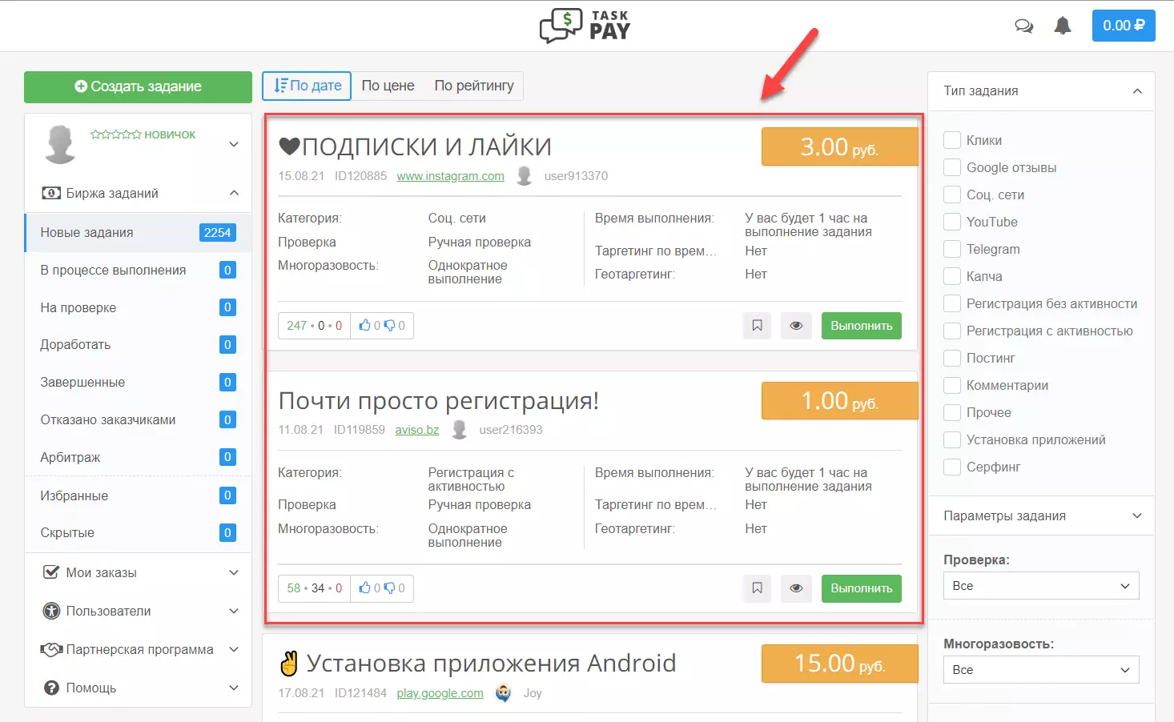Open the Проверка dropdown set to Все

(x=1041, y=586)
